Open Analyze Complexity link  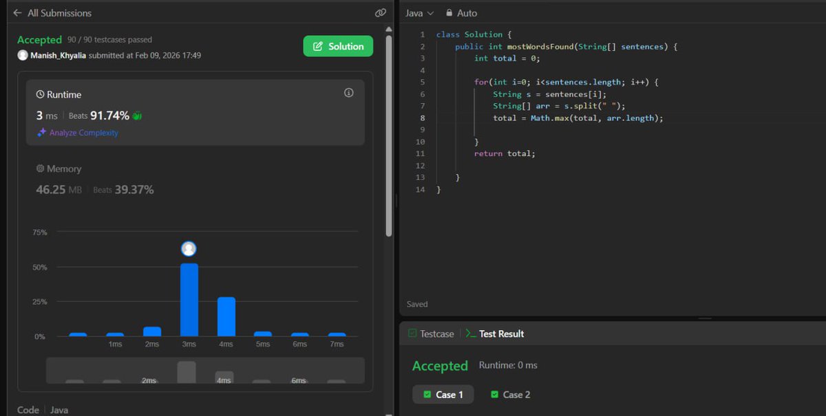[83, 133]
